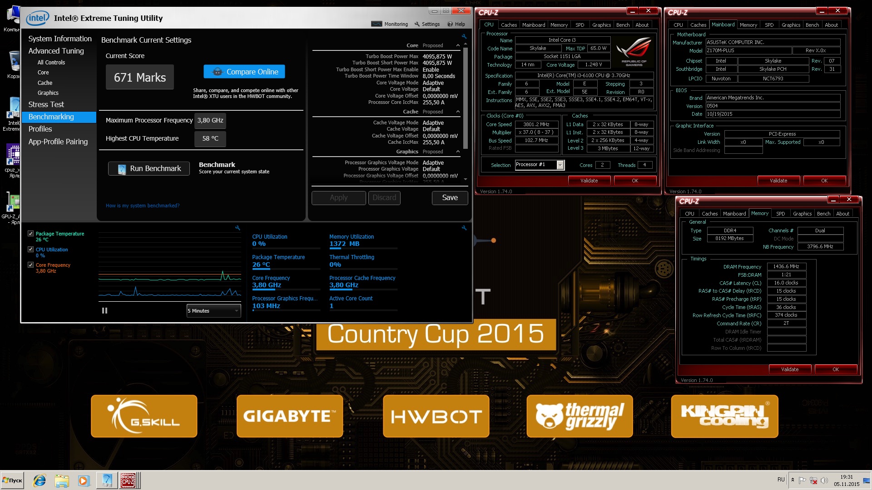
Task: Click the DRAM Frequency value field
Action: tap(786, 267)
